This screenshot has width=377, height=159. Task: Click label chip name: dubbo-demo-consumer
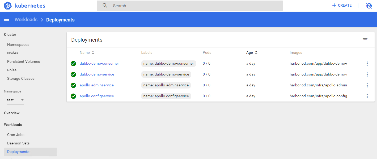coord(168,64)
